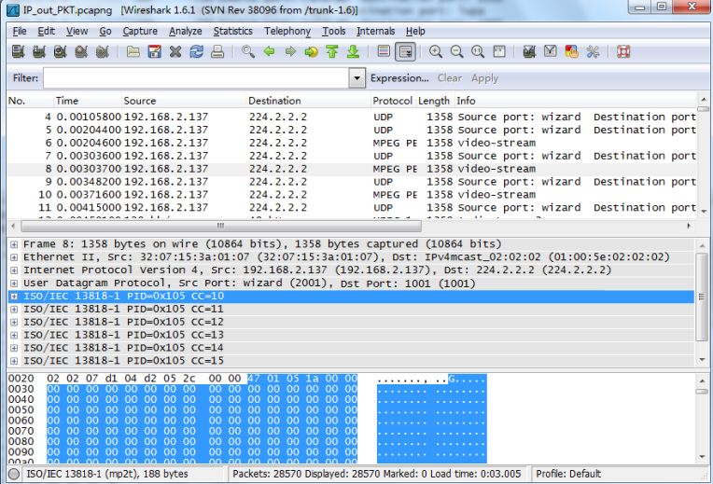Jump to the first packet icon
Screen dimensions: 713x484
[x=332, y=53]
